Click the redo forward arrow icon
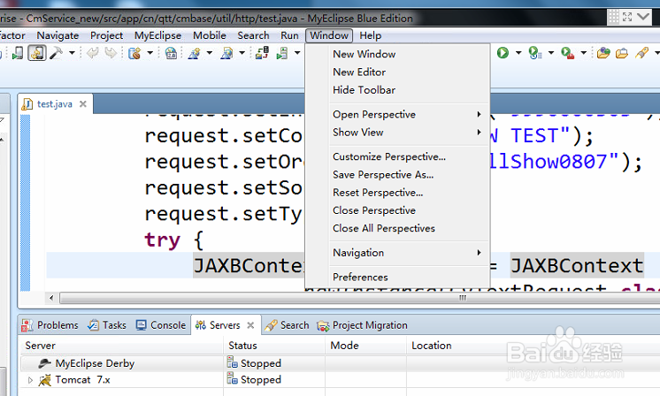Image resolution: width=660 pixels, height=396 pixels. [111, 53]
